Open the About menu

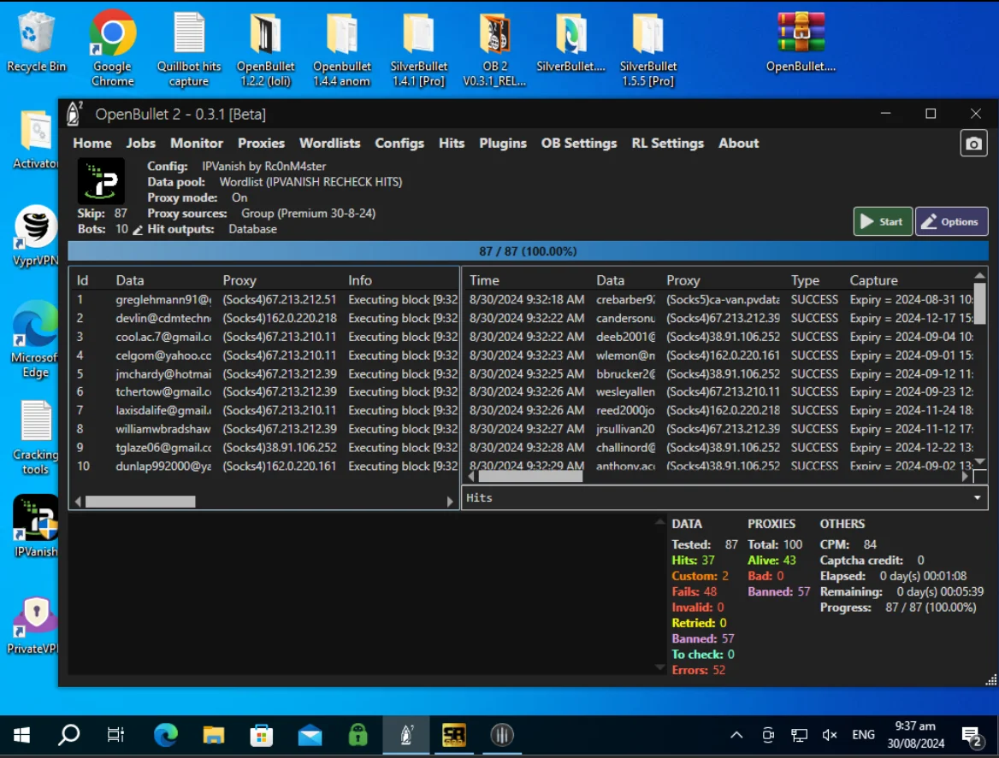[x=738, y=144]
